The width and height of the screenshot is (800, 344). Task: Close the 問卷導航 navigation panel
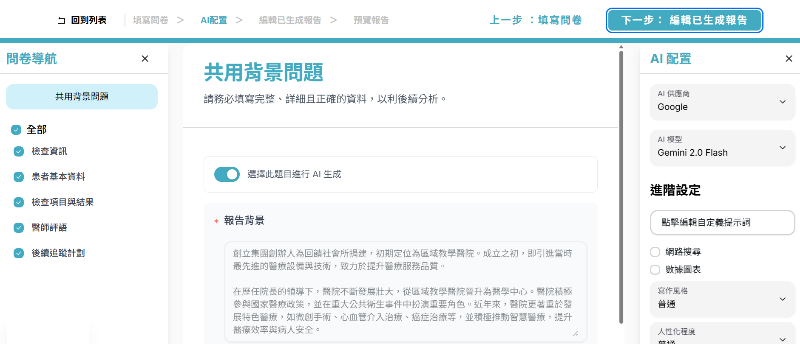click(145, 59)
